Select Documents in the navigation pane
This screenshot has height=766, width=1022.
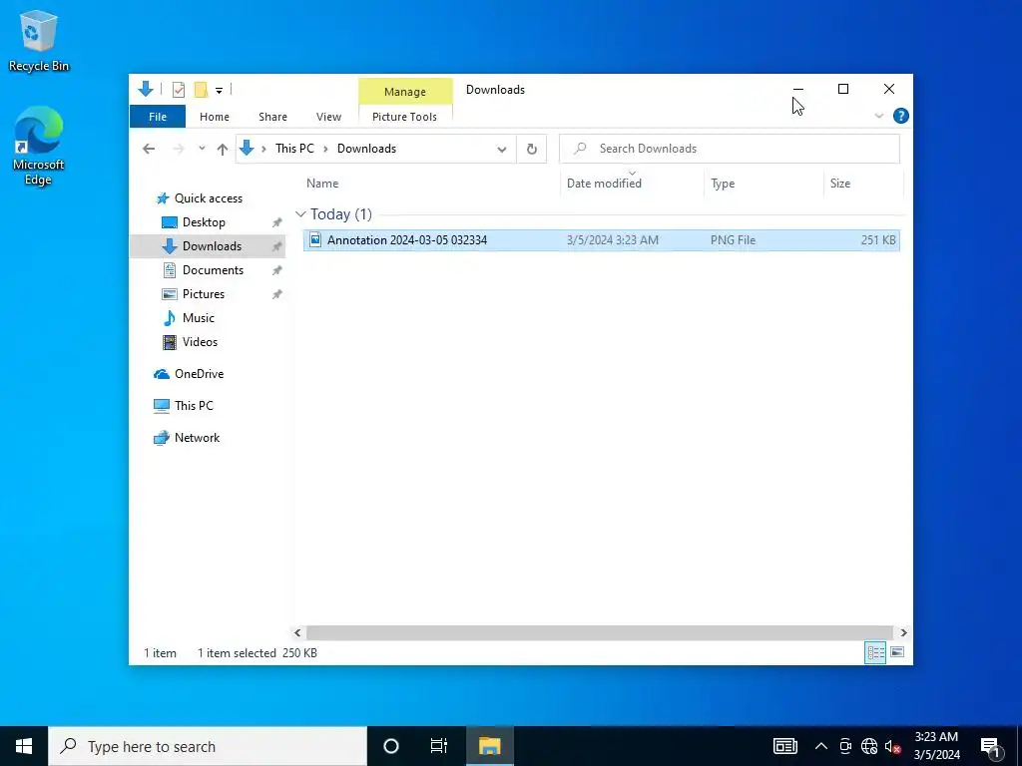point(214,270)
